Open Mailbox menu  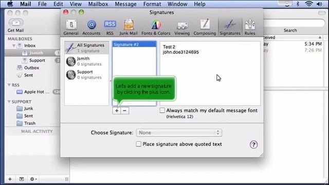98,4
